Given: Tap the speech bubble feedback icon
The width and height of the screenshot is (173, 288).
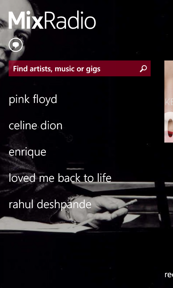Looking at the screenshot, I should click(15, 45).
